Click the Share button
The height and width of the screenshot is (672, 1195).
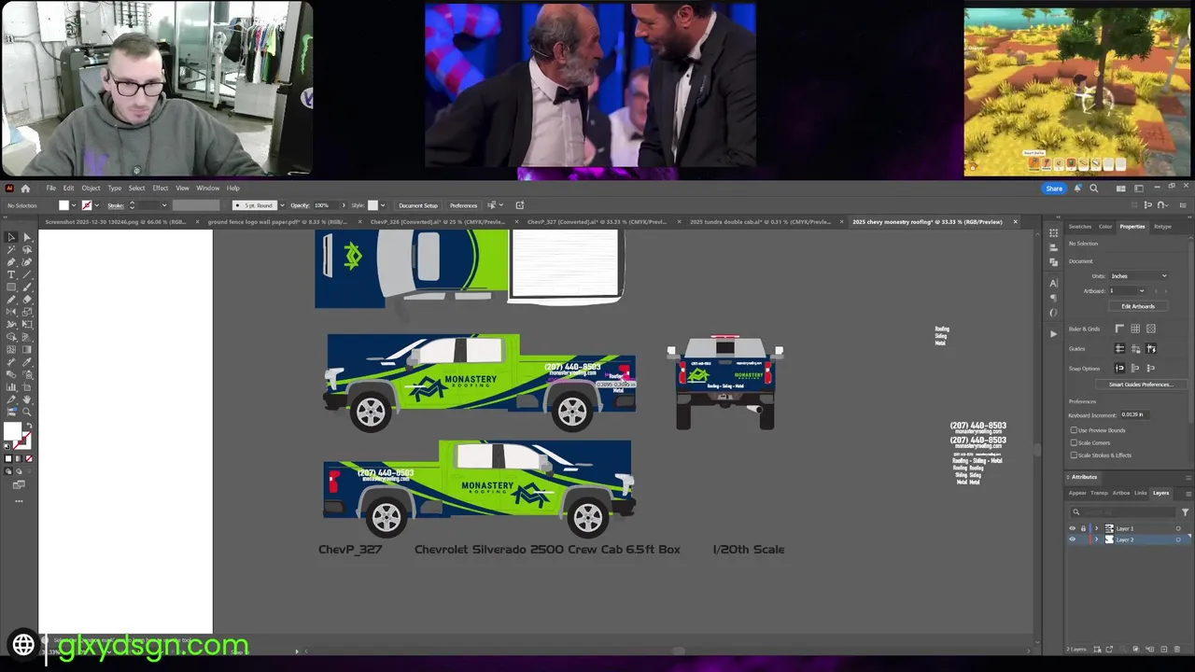point(1054,189)
